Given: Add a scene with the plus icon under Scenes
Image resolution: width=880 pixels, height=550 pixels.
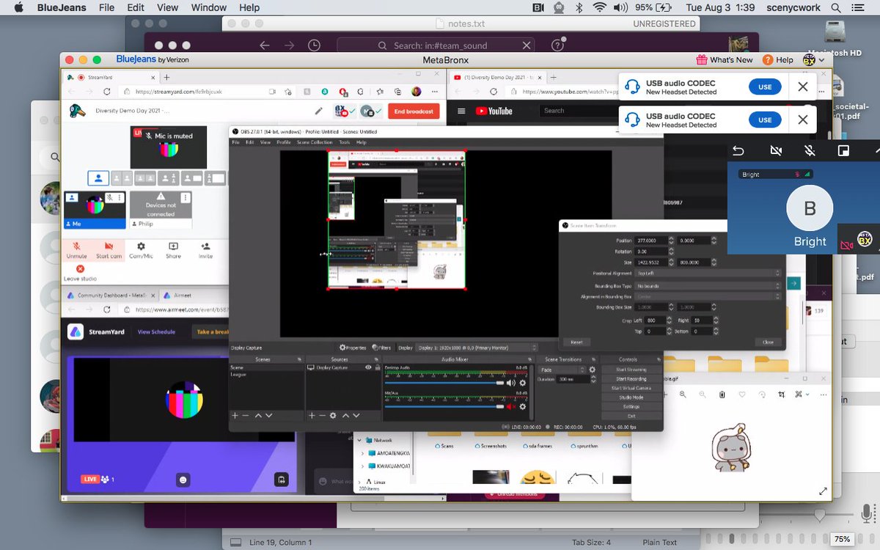Looking at the screenshot, I should 235,415.
